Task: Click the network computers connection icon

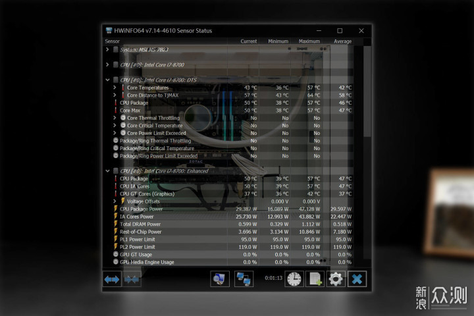Action: point(244,279)
